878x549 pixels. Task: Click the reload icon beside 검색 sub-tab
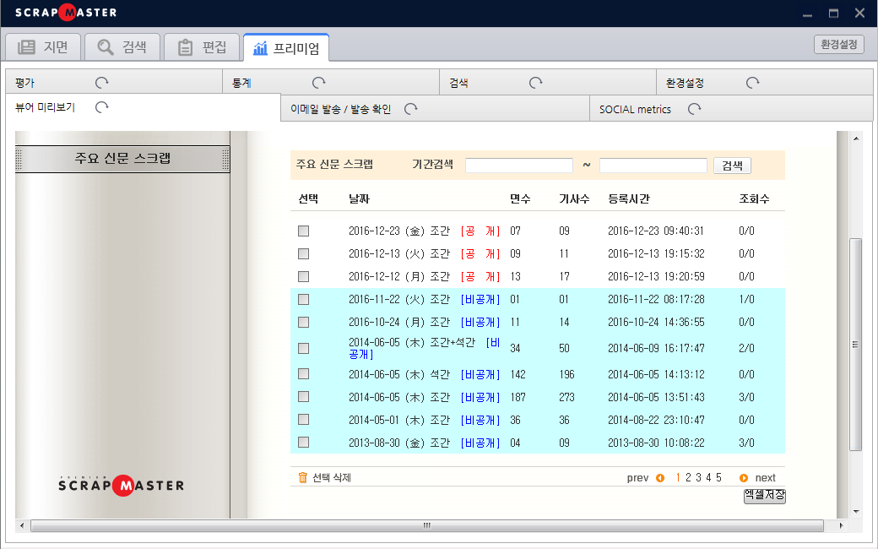(x=535, y=83)
